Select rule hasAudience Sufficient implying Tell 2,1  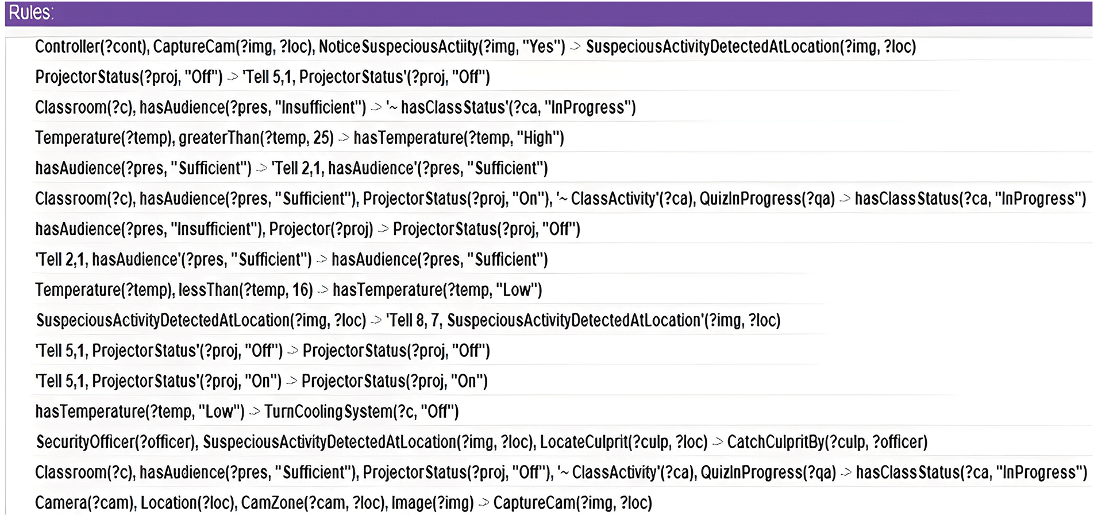(x=291, y=168)
